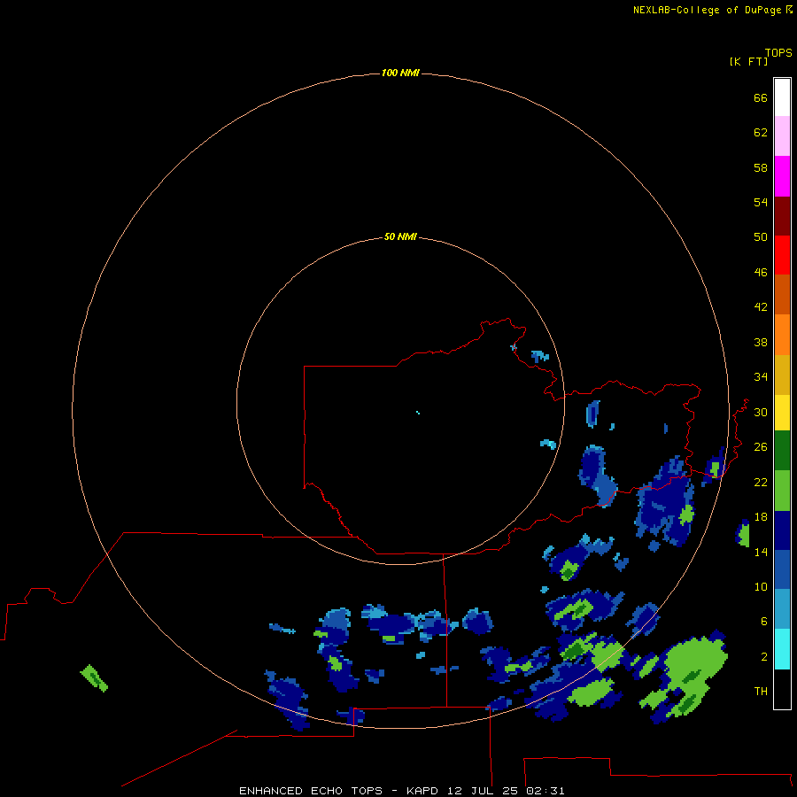The height and width of the screenshot is (797, 797).
Task: Click the 54 legend value label
Action: 761,202
